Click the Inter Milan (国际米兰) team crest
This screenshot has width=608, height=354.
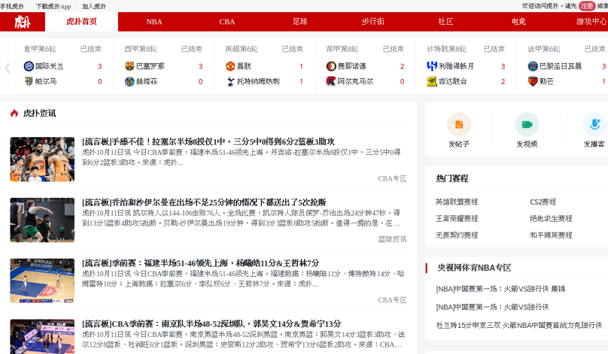pos(29,66)
